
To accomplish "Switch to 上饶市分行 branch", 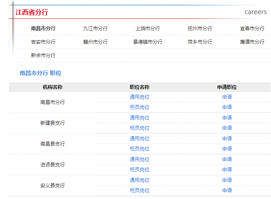I will 147,29.
